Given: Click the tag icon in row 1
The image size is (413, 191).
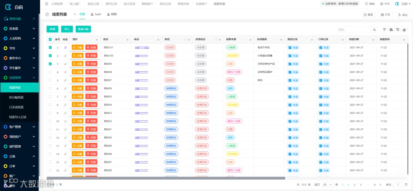Looking at the screenshot, I should click(x=65, y=48).
